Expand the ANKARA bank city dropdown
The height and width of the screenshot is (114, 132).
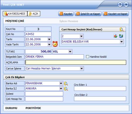(x=61, y=89)
